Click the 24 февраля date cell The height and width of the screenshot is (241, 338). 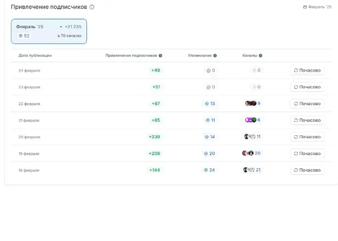(x=29, y=71)
